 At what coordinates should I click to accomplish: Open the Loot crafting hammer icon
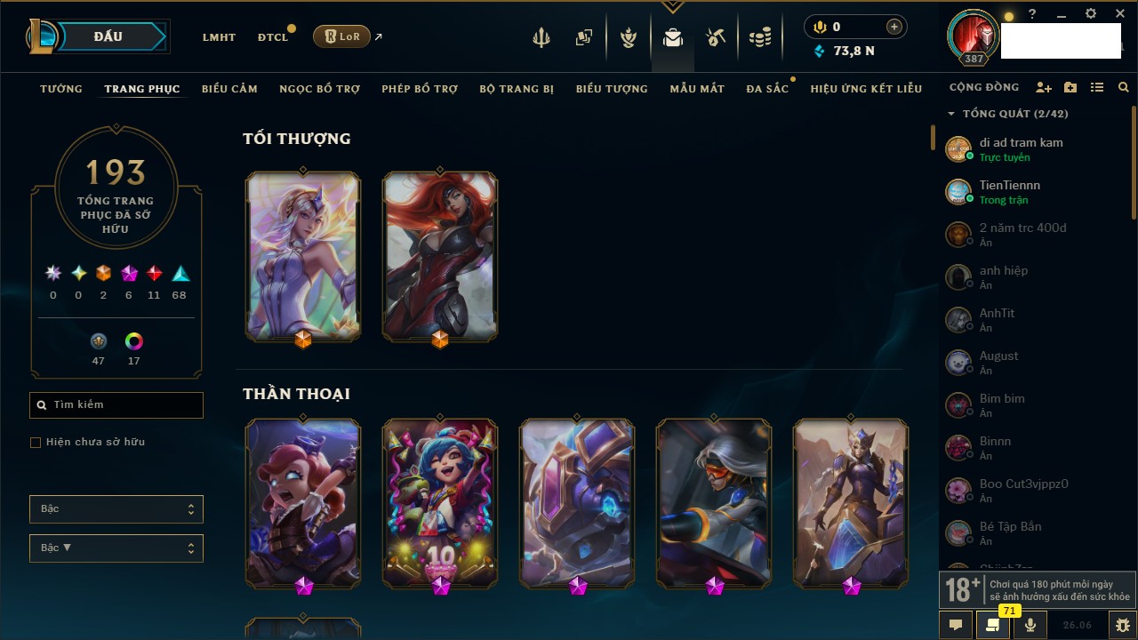coord(716,37)
